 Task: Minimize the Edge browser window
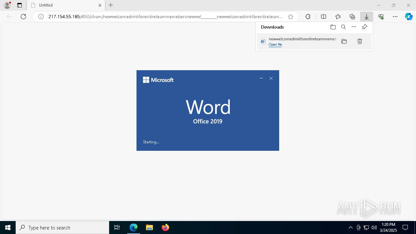[379, 5]
